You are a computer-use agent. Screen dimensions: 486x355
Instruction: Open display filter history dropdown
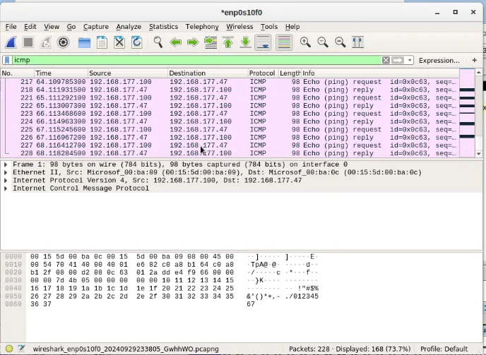410,60
